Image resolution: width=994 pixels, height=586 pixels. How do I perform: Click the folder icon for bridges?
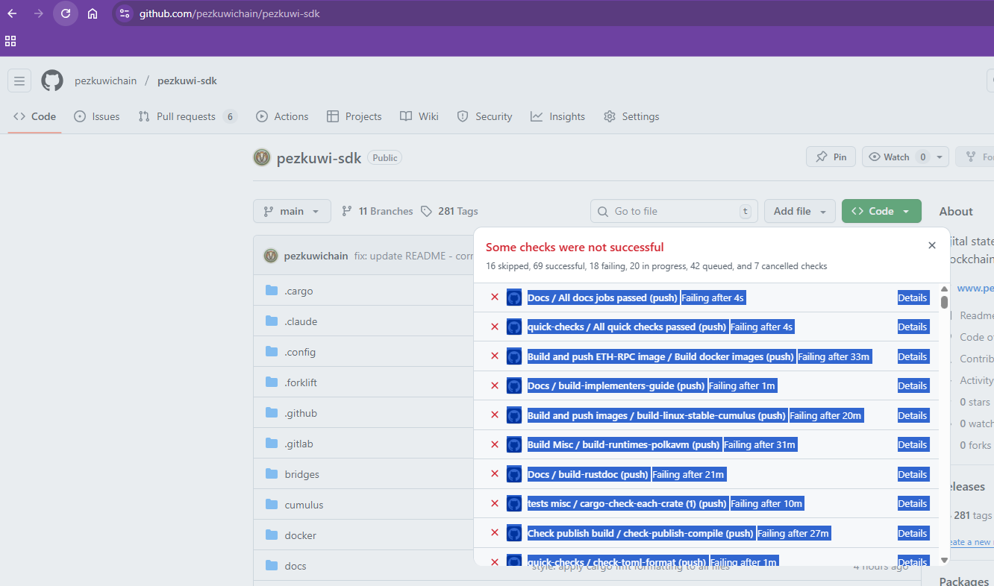[x=272, y=474]
